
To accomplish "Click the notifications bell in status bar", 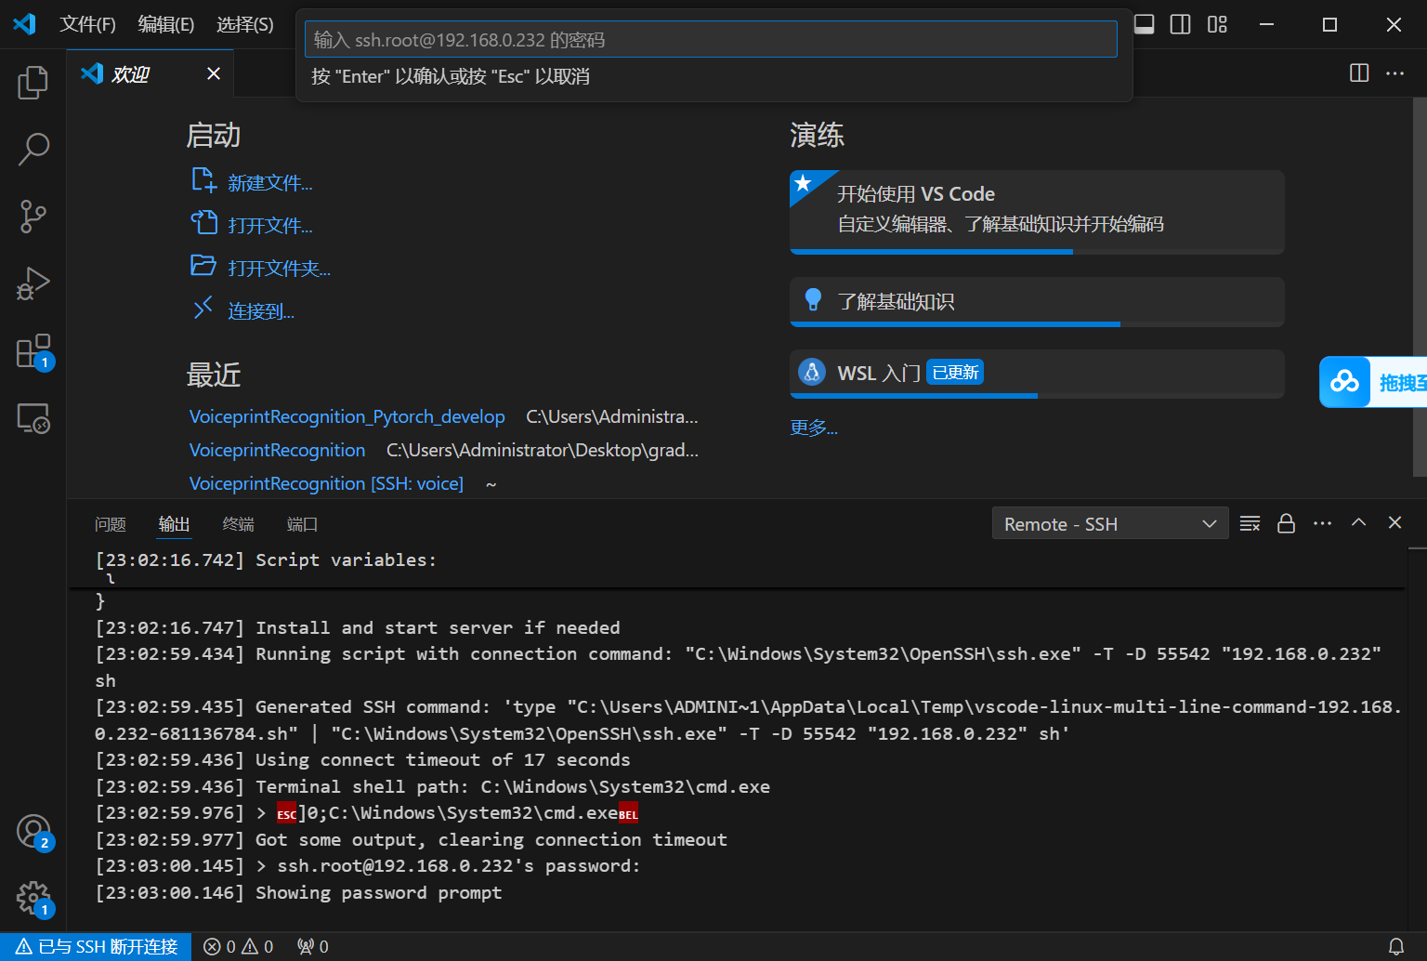I will [1395, 946].
